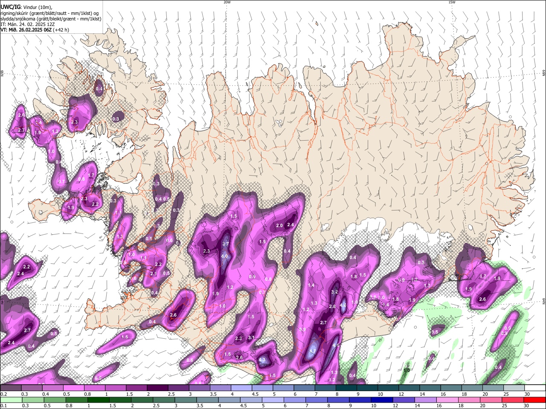
Task: Pick the light gray 25–30 swatch in upper legend
Action: click(x=514, y=388)
